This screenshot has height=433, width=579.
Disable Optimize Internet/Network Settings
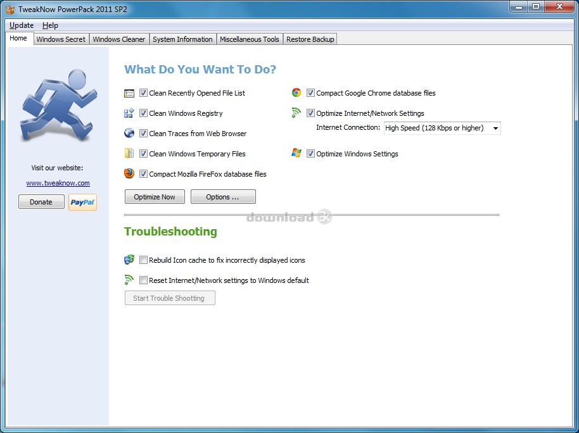point(310,113)
